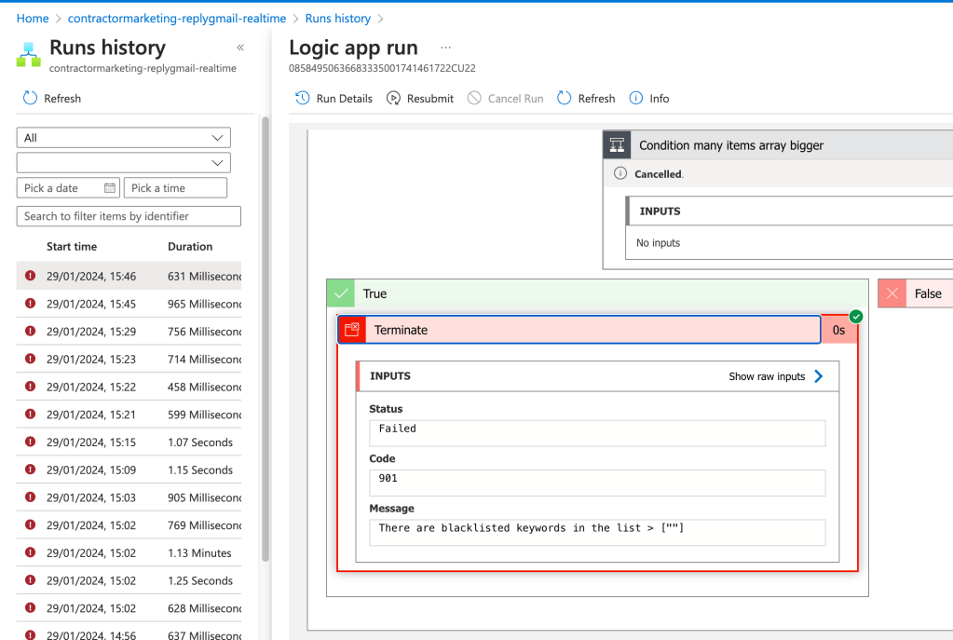Screen dimensions: 953x640
Task: Open the calendar date picker icon
Action: tap(109, 188)
